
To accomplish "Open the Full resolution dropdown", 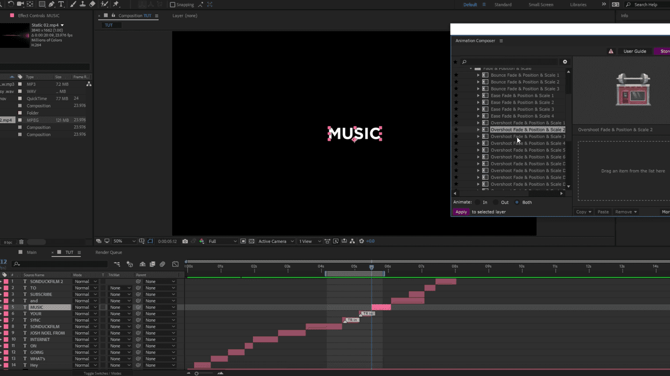I will (222, 241).
